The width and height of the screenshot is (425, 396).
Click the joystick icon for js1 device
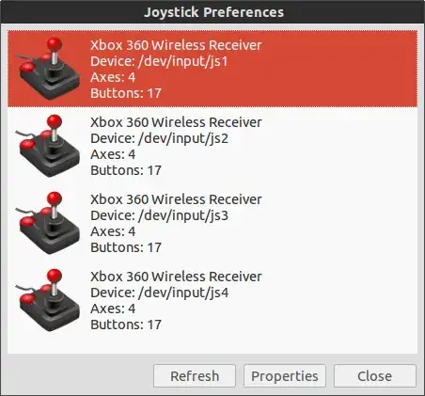48,69
